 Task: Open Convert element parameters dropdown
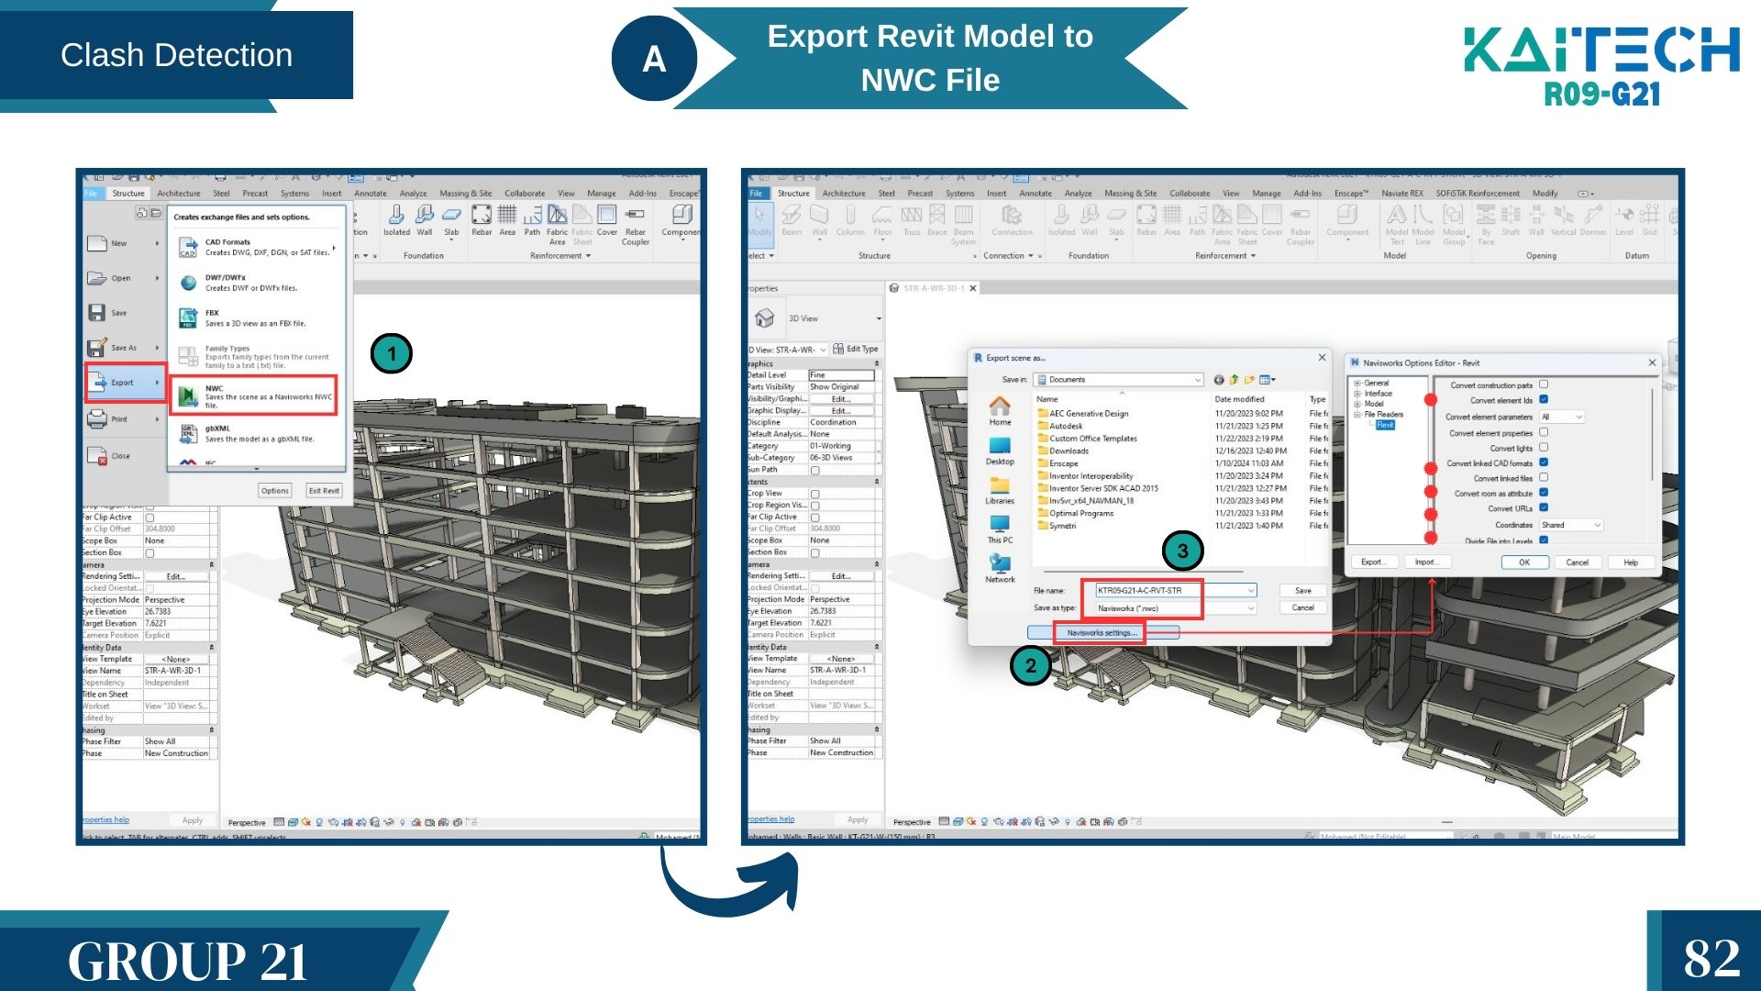tap(1562, 417)
